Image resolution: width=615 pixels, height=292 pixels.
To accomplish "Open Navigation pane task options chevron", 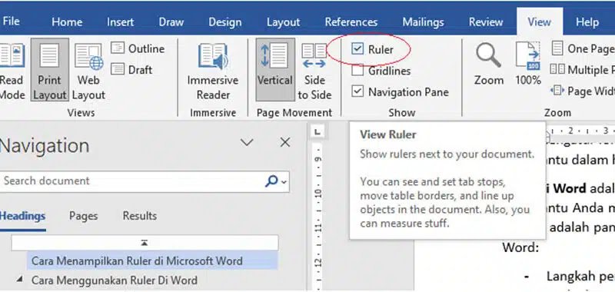I will click(247, 143).
